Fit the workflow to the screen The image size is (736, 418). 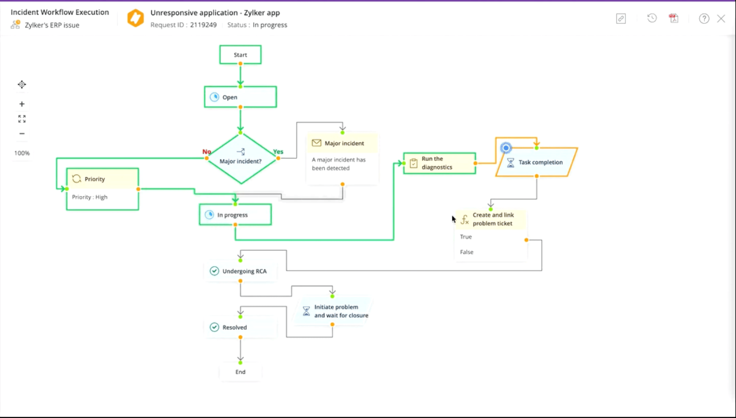tap(22, 118)
